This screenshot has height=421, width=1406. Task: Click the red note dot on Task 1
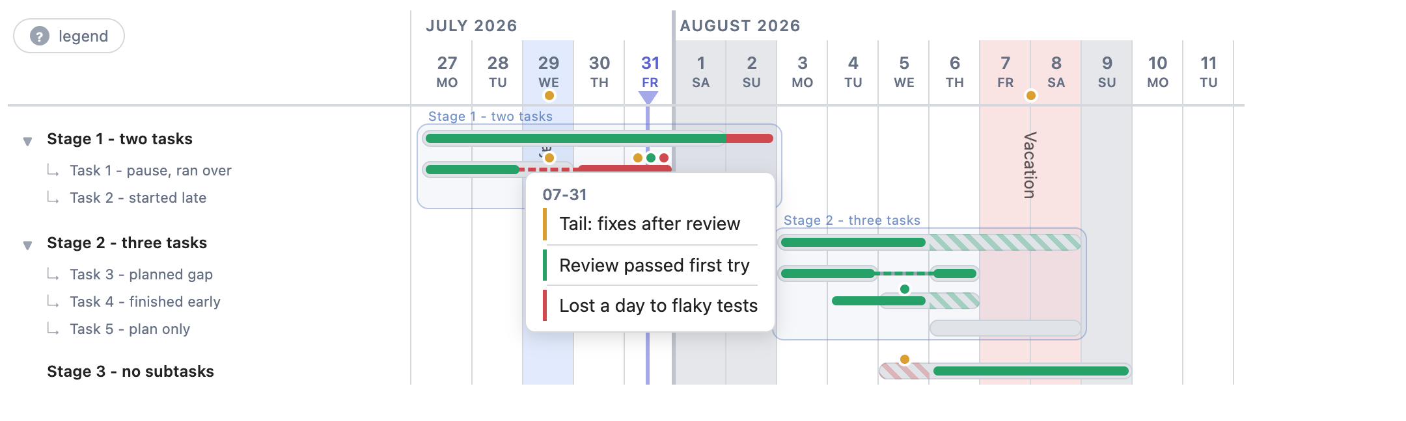(x=664, y=158)
